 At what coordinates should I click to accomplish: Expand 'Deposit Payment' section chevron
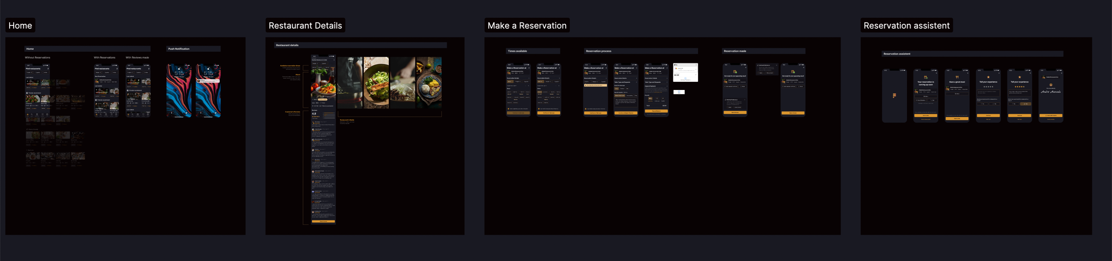(666, 86)
